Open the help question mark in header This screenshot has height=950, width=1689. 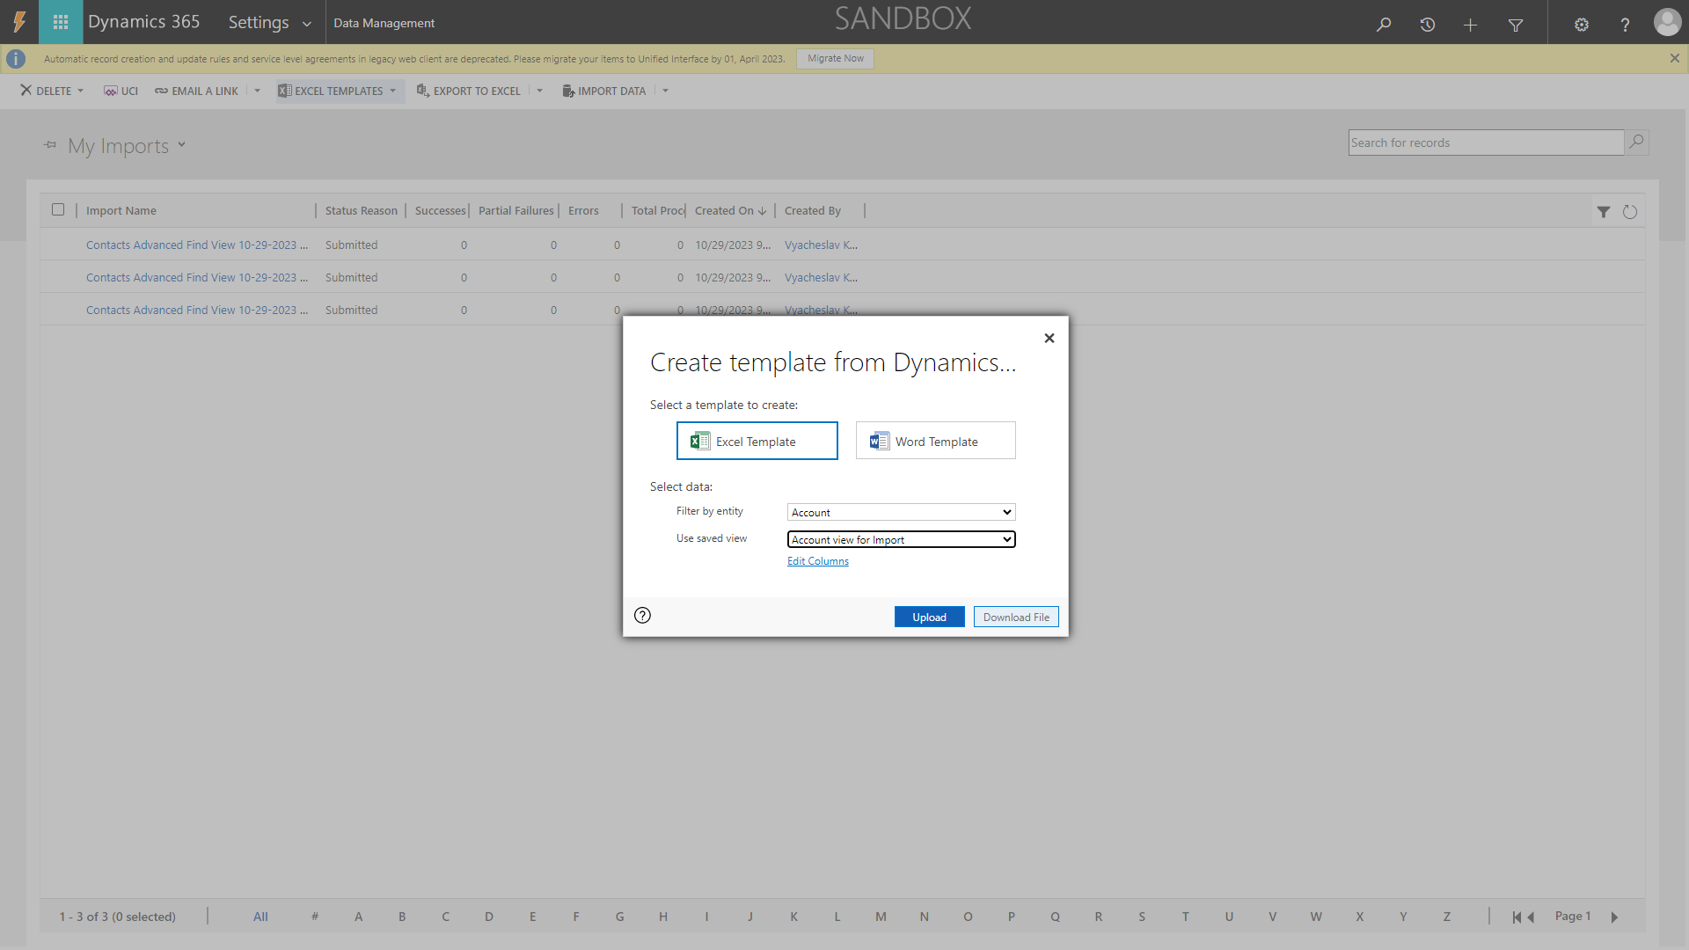(x=1625, y=24)
